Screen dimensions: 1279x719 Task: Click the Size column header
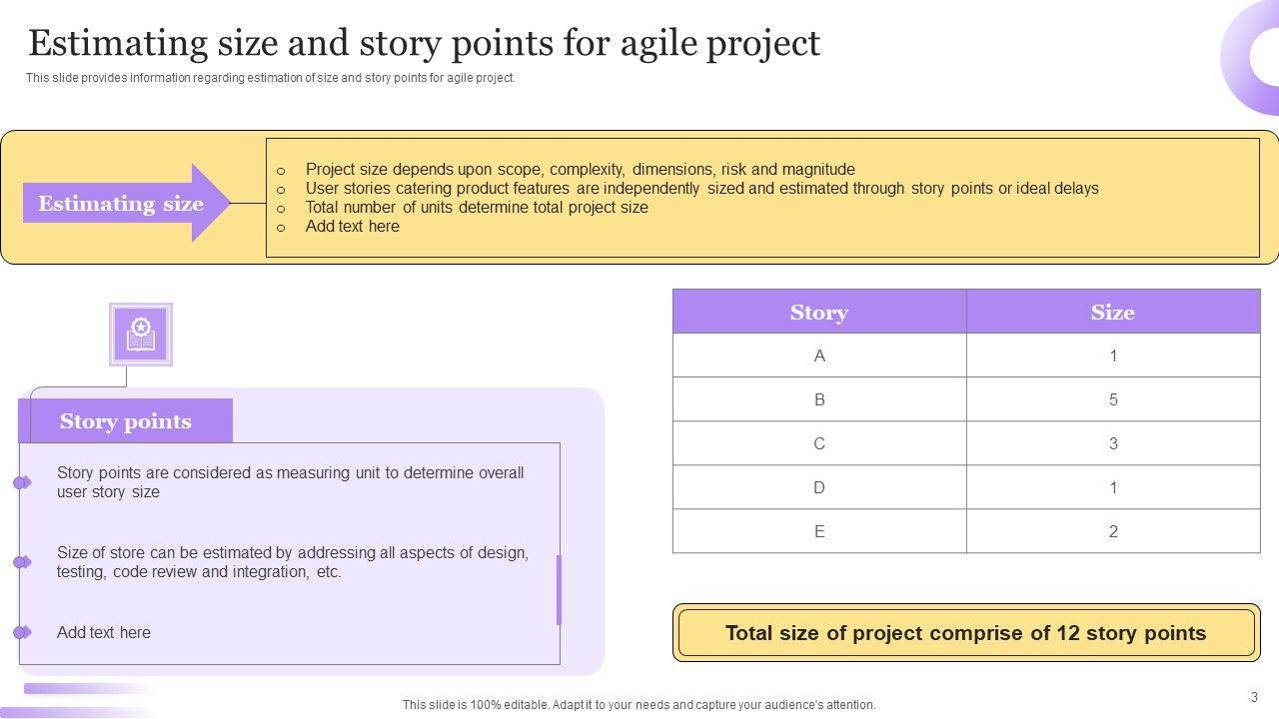(x=1112, y=313)
